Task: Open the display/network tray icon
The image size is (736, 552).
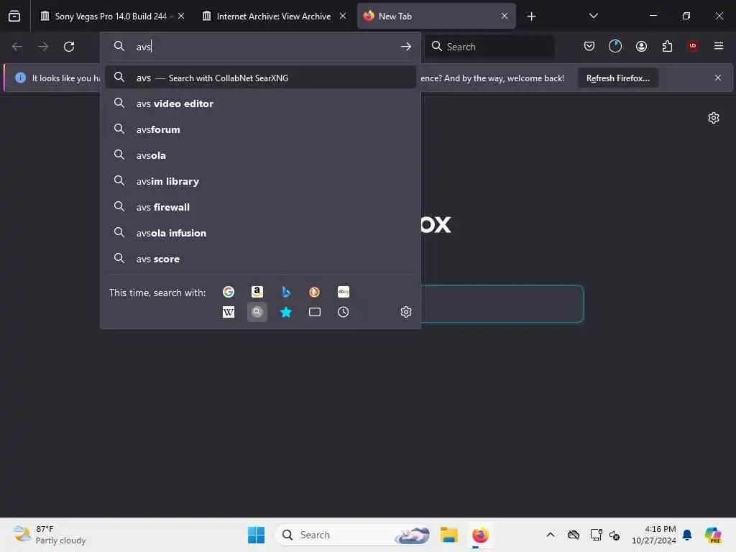Action: [596, 535]
